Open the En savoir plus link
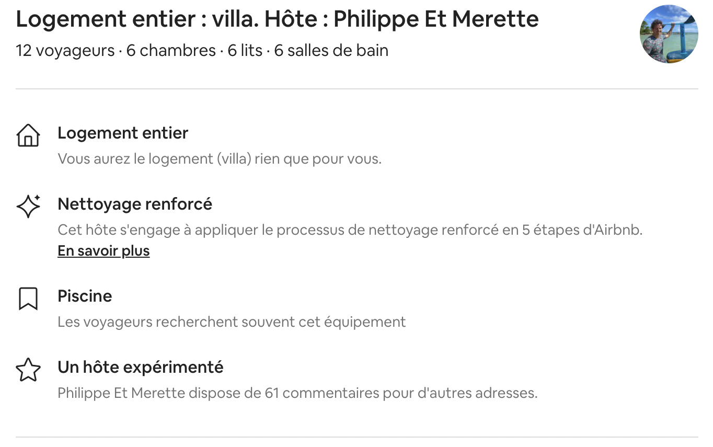This screenshot has height=447, width=713. point(103,251)
